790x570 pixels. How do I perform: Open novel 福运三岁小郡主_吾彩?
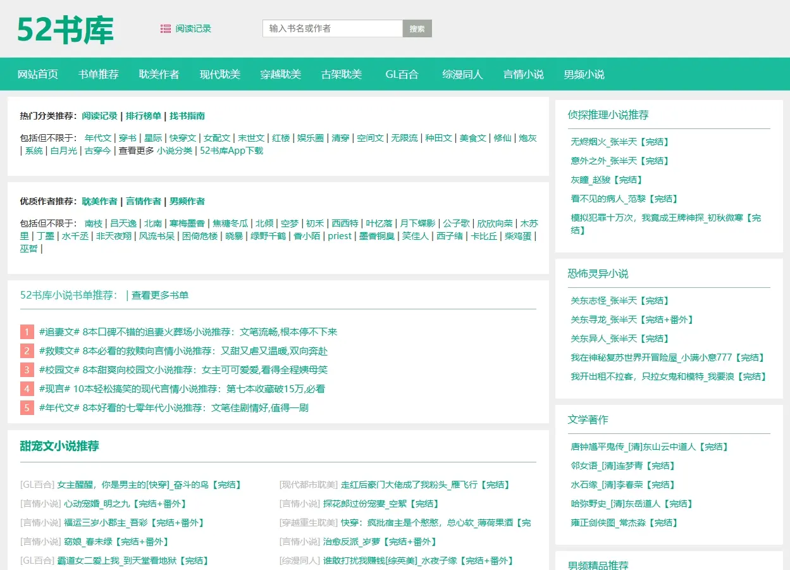134,523
